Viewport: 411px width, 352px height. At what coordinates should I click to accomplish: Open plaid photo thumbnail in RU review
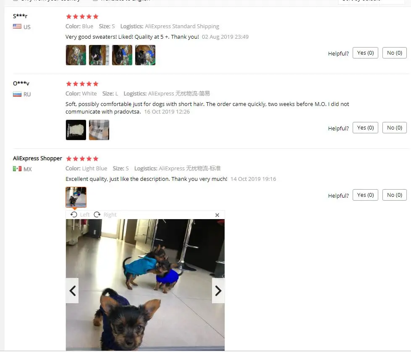tap(99, 130)
